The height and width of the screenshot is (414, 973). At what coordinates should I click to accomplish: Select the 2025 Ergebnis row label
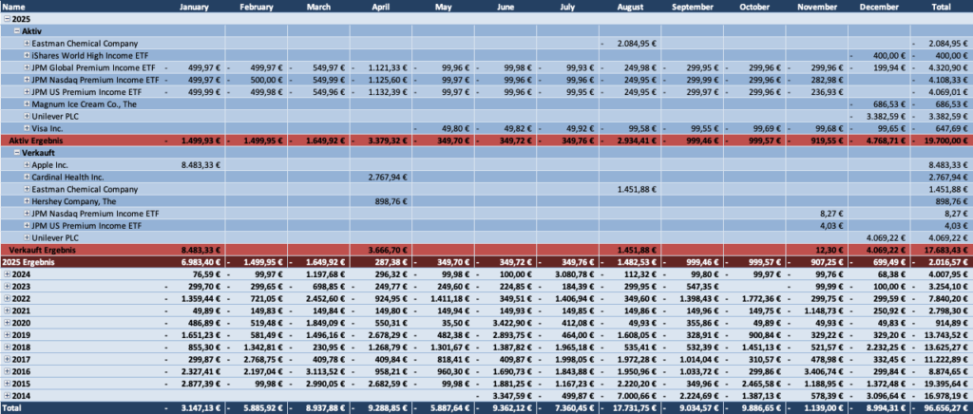[x=31, y=261]
